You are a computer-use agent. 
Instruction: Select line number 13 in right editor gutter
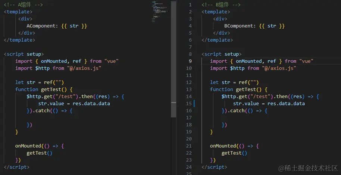(x=189, y=90)
